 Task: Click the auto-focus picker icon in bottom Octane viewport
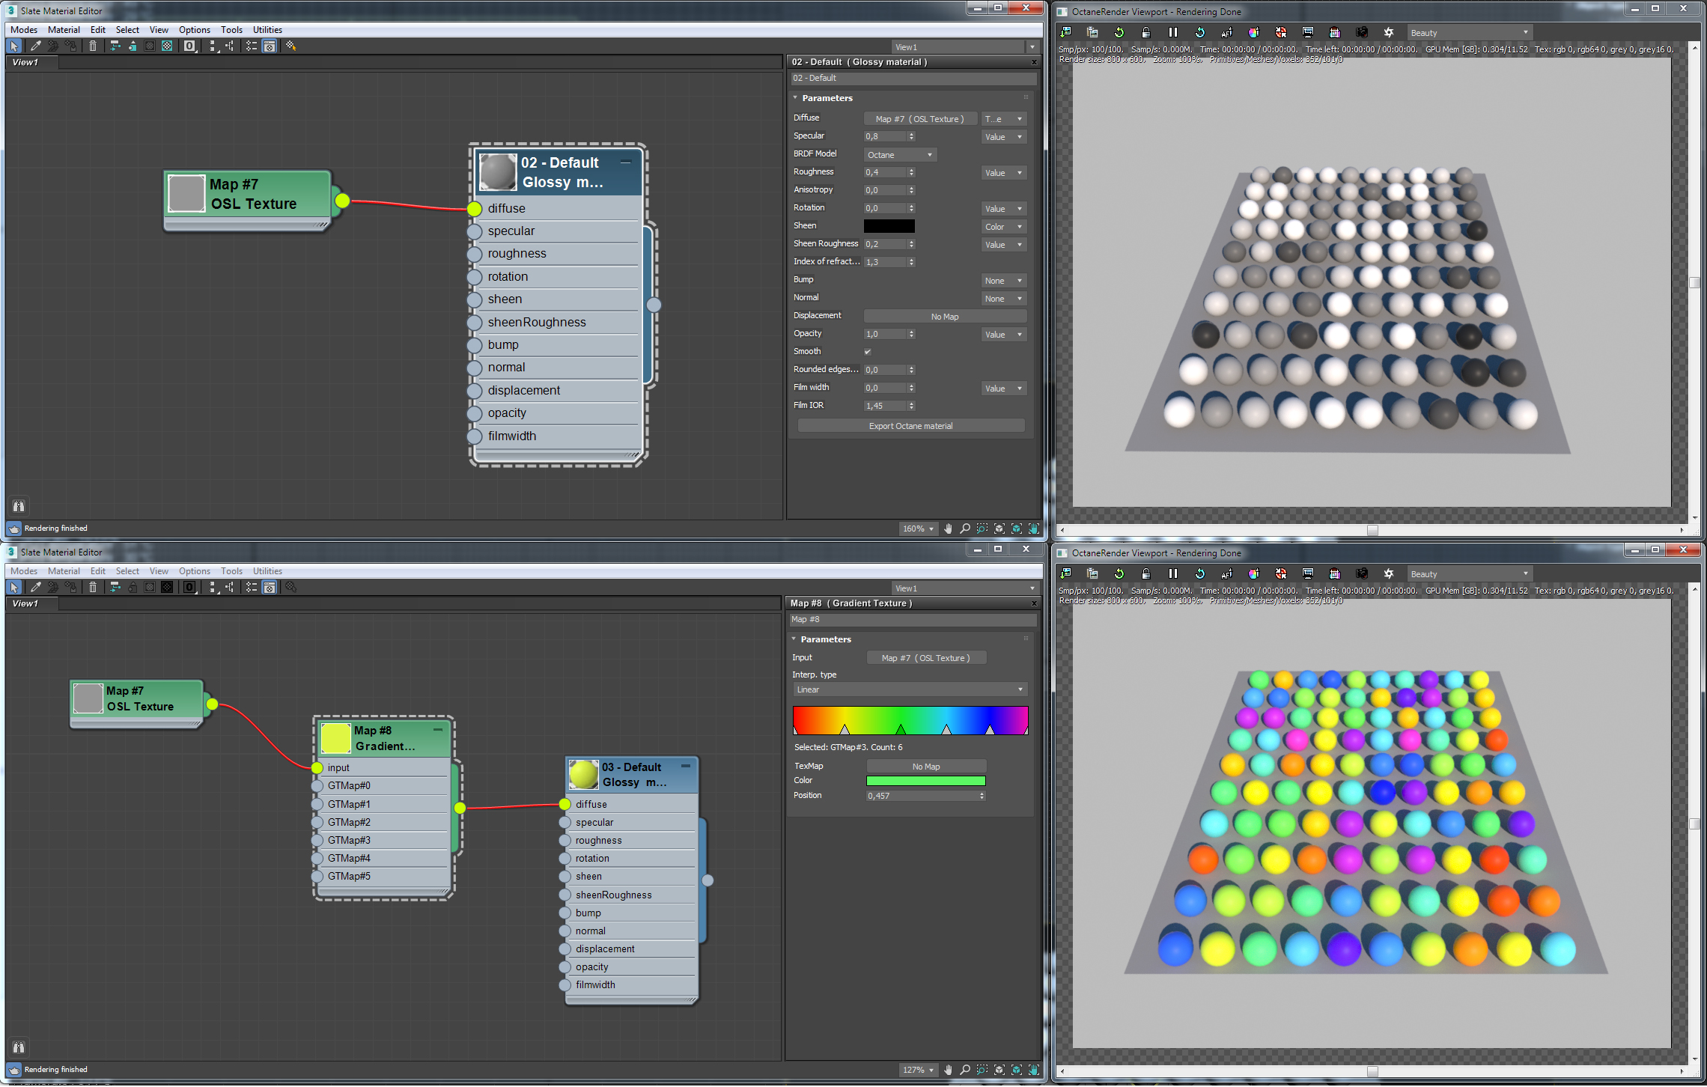pyautogui.click(x=1227, y=574)
